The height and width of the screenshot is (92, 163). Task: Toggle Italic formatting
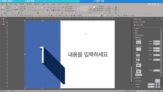pos(31,10)
